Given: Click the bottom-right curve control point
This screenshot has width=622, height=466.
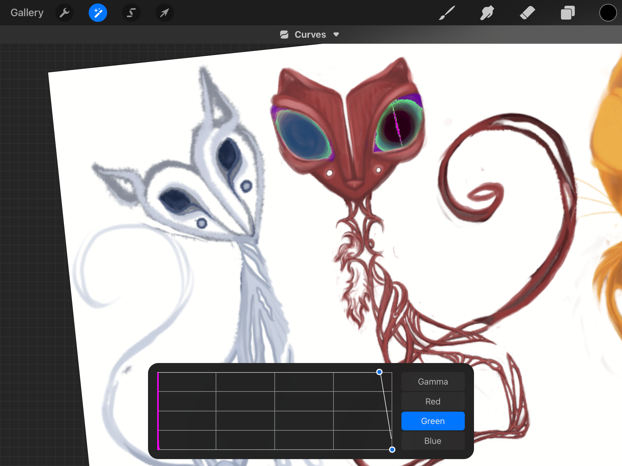Looking at the screenshot, I should [x=392, y=450].
